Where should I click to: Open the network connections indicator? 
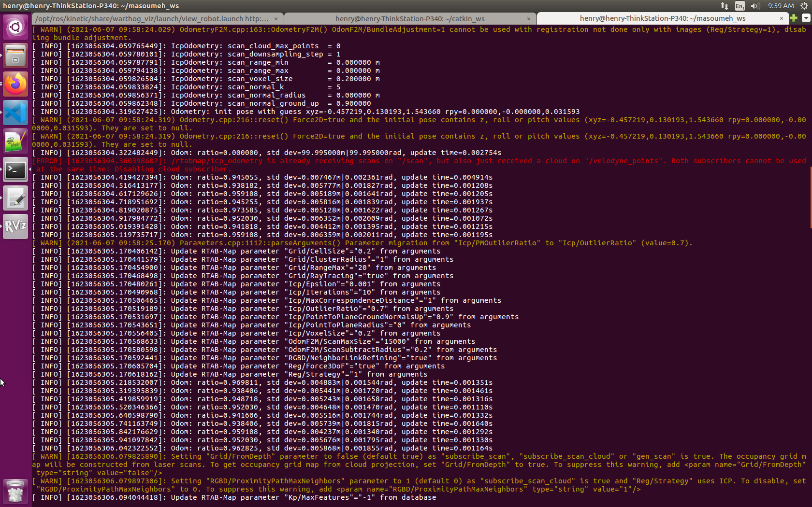[724, 6]
